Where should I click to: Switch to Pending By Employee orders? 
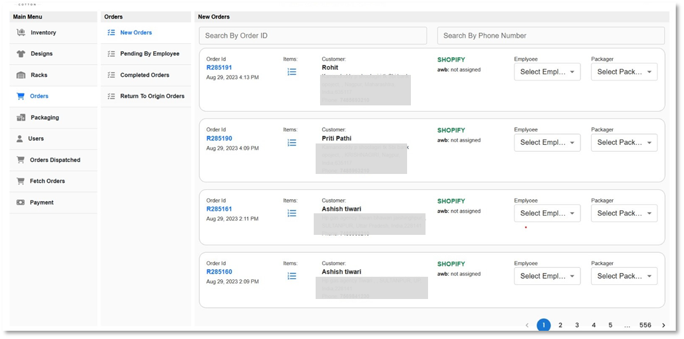149,54
